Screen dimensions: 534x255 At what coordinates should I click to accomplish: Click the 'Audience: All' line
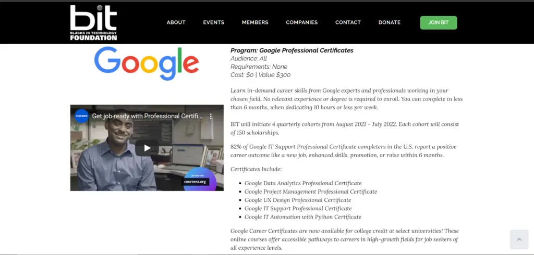(x=249, y=58)
